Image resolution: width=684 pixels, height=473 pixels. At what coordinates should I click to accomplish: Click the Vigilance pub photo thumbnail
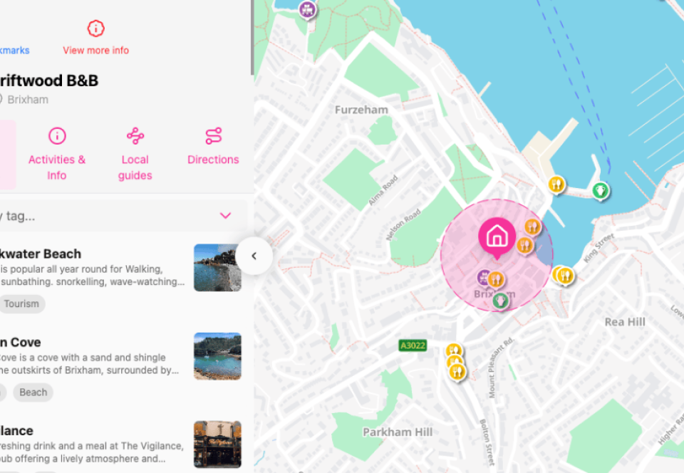tap(217, 445)
